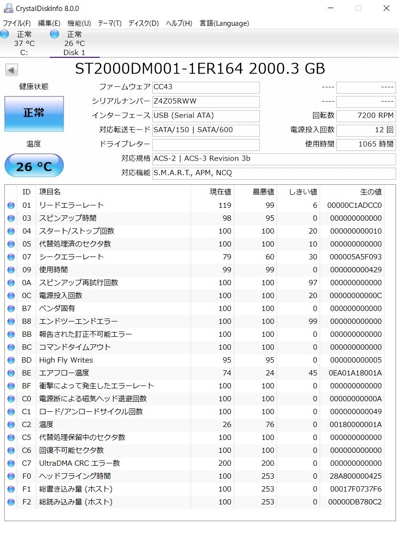Click status orb for 代替処理保留中のセクタ数 row
The image size is (408, 535).
tap(11, 438)
